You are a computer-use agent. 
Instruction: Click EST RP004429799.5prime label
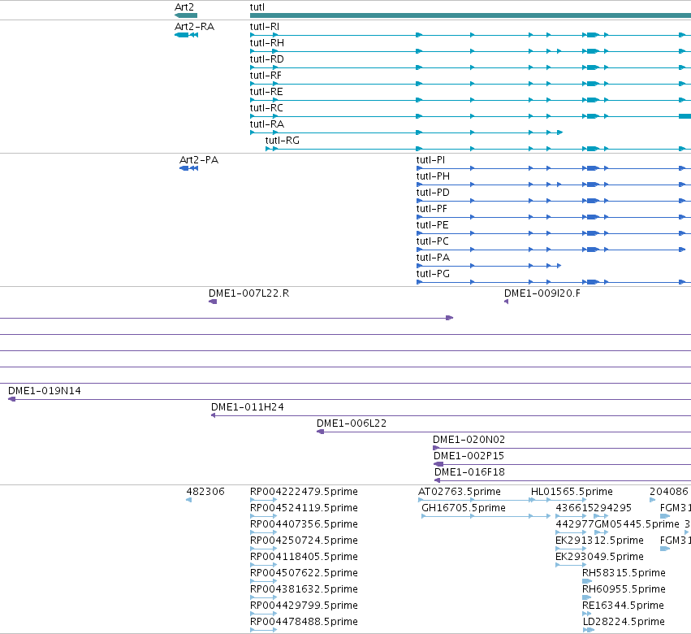pos(304,606)
